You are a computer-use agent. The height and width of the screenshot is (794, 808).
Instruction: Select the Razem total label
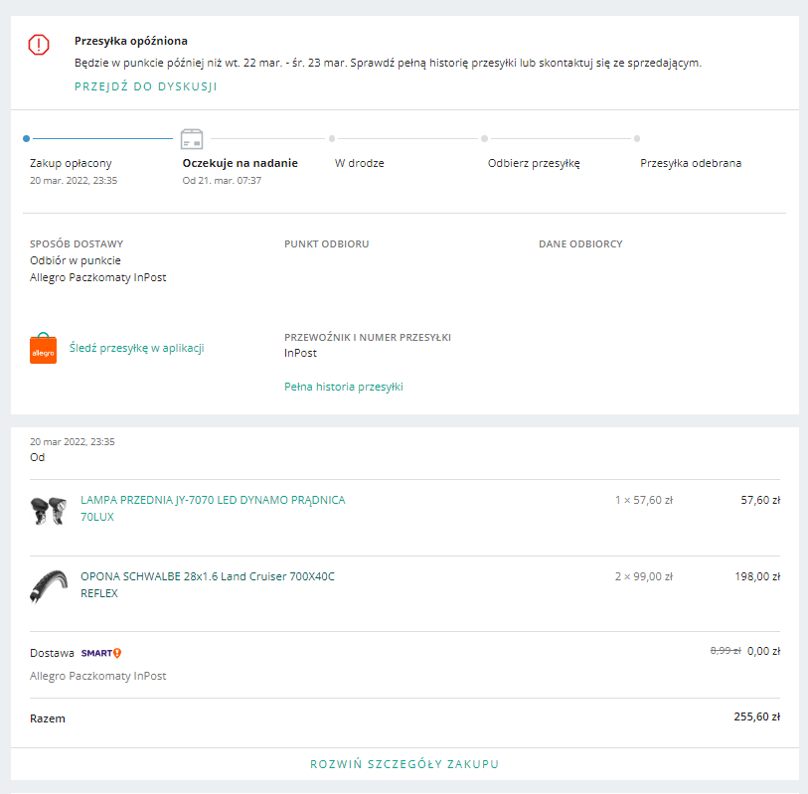(48, 718)
